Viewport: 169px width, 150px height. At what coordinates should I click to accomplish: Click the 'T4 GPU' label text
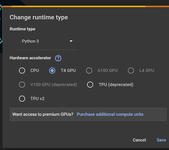[x=68, y=71]
